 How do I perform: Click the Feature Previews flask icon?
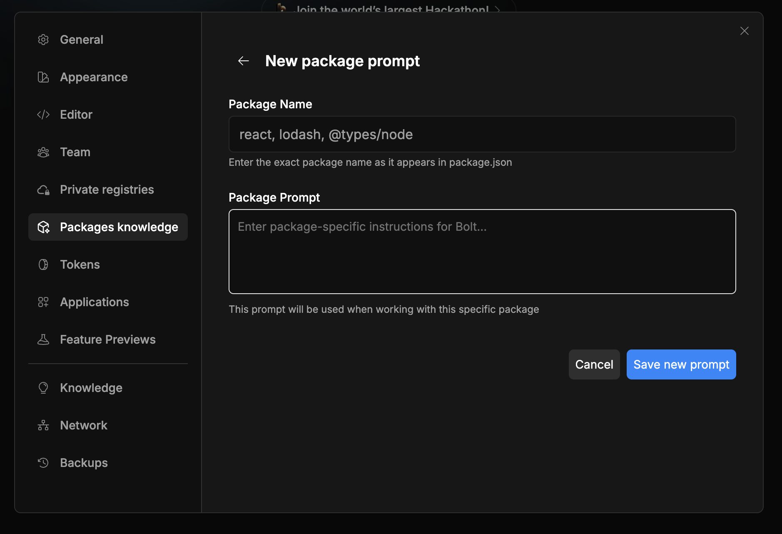[43, 339]
